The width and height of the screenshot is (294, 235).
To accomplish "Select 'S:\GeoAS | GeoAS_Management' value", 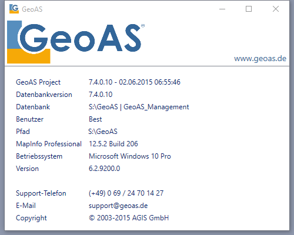I will [139, 107].
